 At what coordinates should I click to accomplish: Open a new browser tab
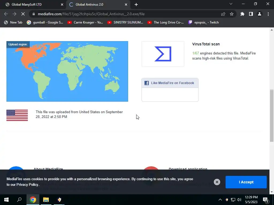[x=136, y=5]
